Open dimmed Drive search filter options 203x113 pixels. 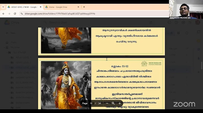tap(151, 22)
